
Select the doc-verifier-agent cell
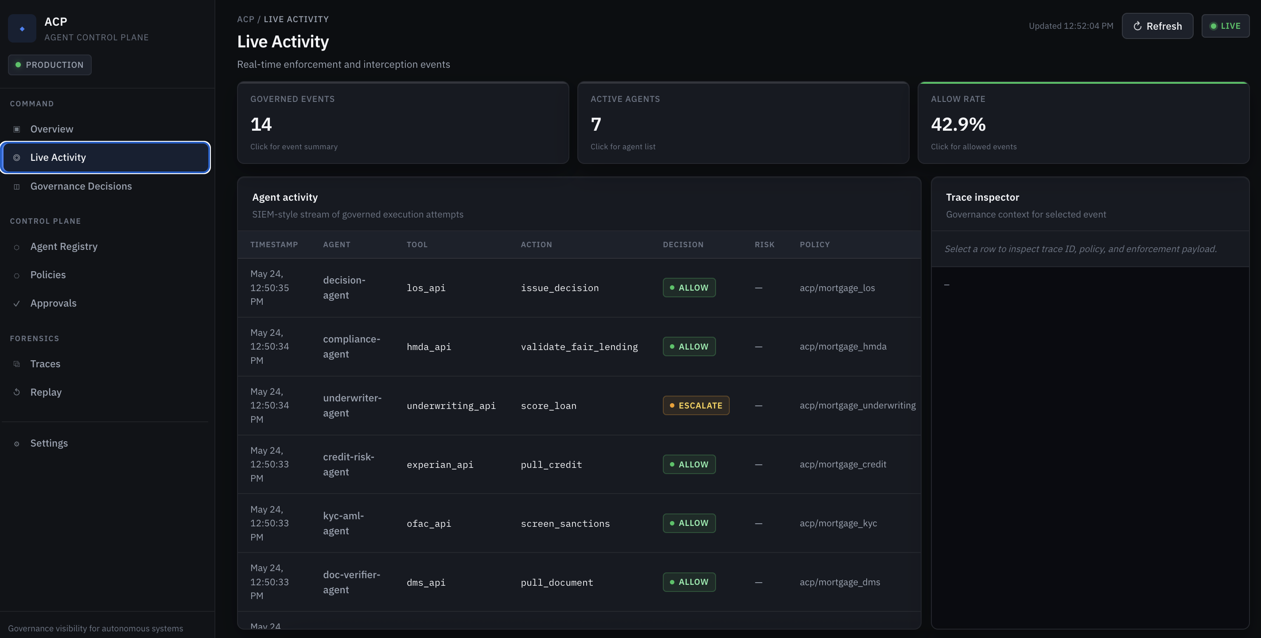351,582
